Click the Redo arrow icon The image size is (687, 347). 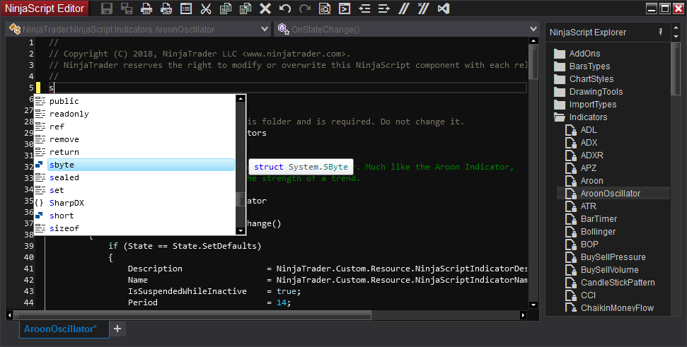[x=305, y=8]
